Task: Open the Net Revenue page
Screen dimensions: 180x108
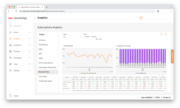Action: [x=43, y=45]
